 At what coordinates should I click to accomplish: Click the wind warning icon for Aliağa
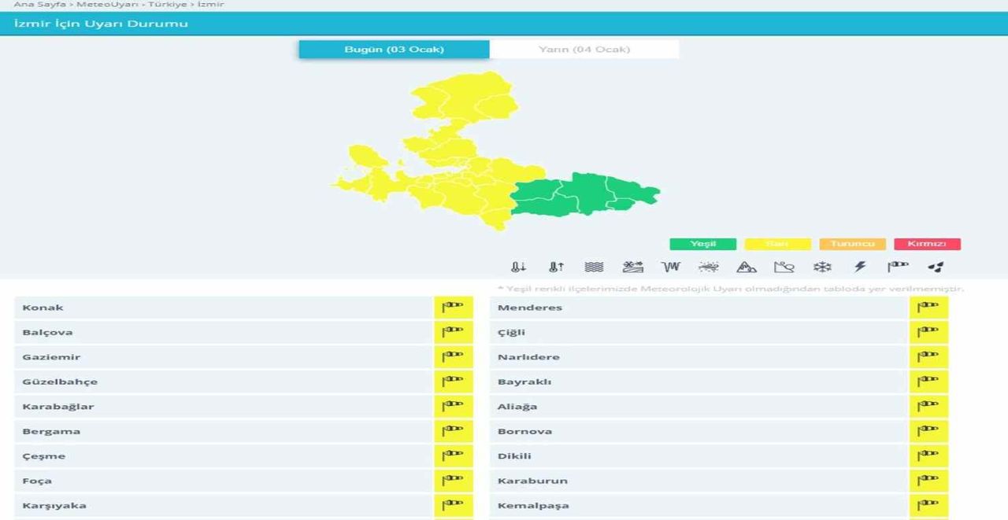[928, 407]
